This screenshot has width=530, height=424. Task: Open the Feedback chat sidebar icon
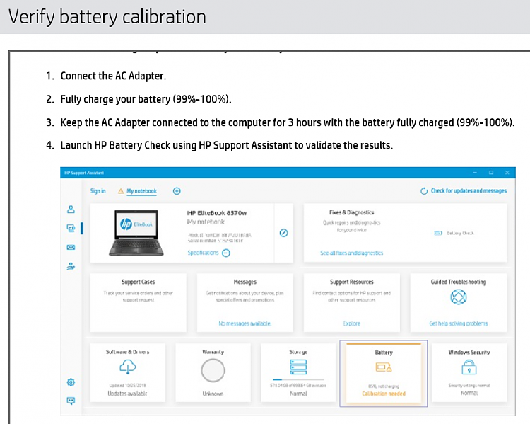point(71,401)
